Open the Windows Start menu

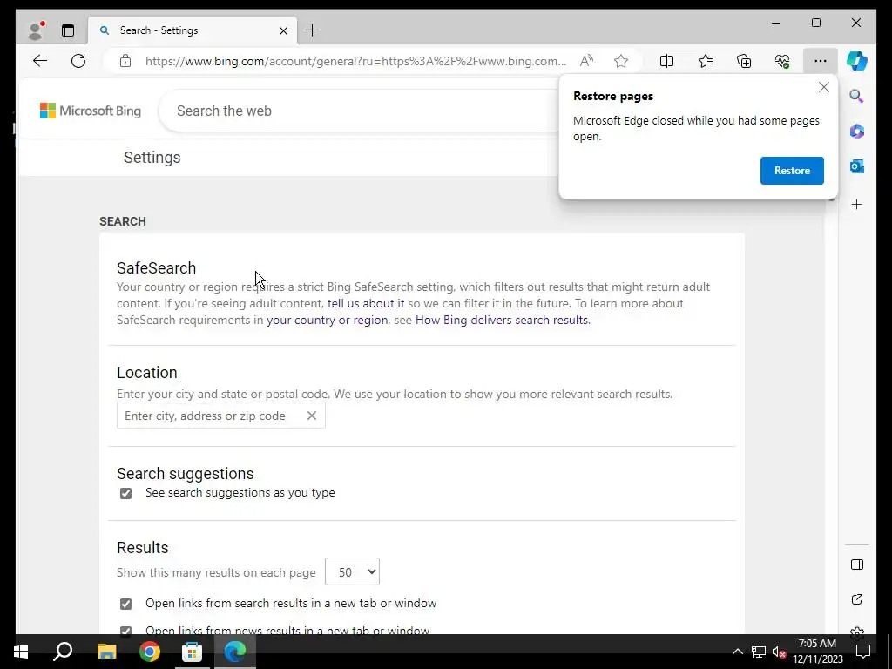pyautogui.click(x=21, y=652)
